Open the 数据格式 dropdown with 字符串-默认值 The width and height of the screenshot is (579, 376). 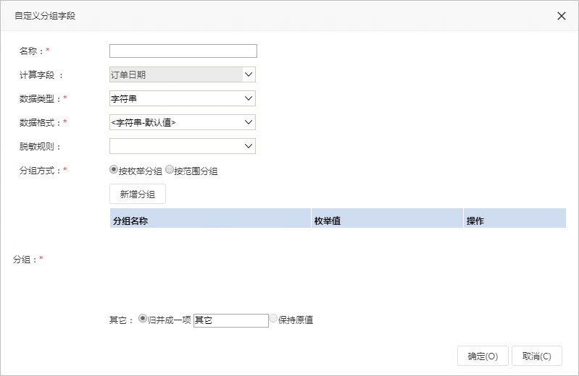pos(183,122)
